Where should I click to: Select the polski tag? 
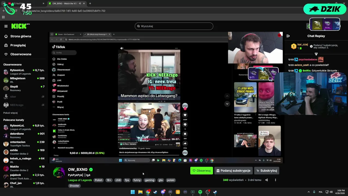pyautogui.click(x=171, y=180)
